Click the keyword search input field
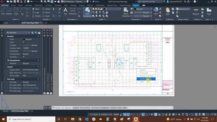The image size is (217, 122). tap(150, 1)
